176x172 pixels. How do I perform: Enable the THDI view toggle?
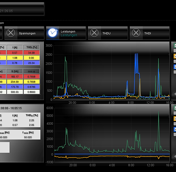tap(136, 33)
